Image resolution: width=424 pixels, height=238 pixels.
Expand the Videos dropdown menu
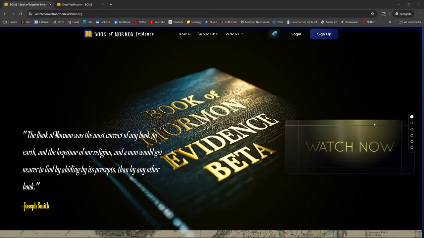click(x=234, y=34)
